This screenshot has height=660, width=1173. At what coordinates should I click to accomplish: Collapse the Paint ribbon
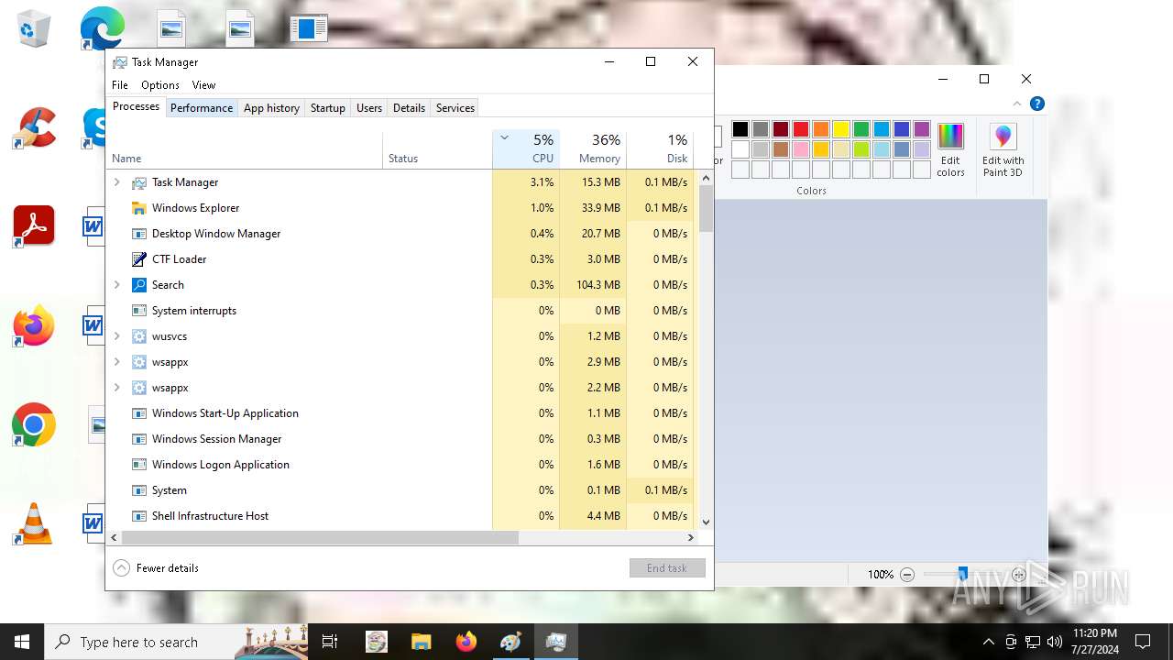click(x=1016, y=104)
